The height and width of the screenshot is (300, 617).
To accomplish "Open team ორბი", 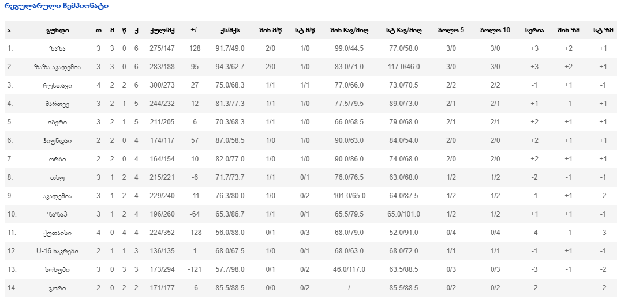I will (58, 159).
